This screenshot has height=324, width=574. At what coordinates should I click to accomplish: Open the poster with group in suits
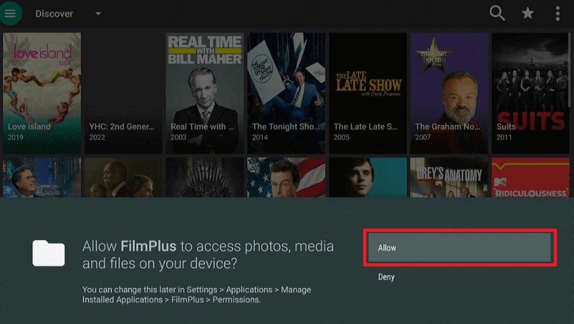(x=123, y=177)
